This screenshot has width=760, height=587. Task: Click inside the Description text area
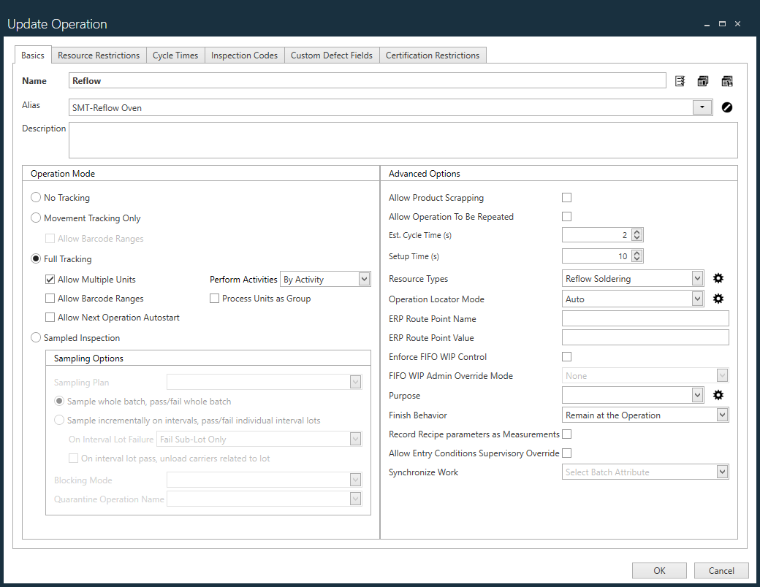point(402,140)
